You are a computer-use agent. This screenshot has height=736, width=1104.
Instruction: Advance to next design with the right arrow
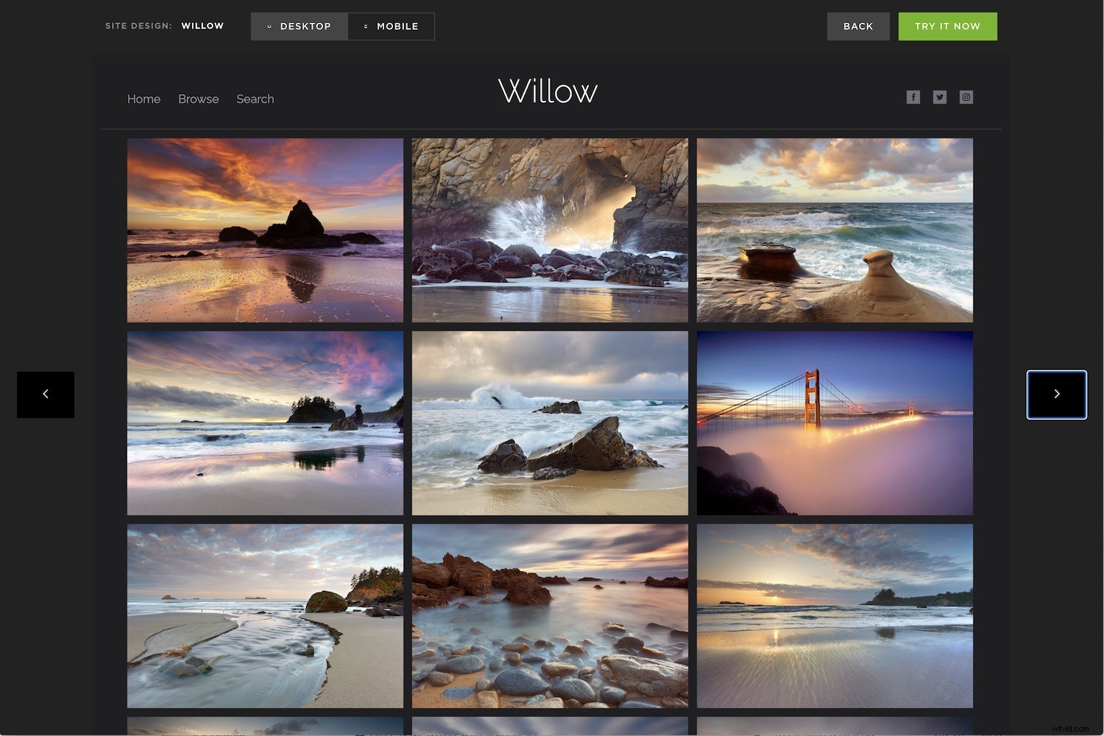[x=1057, y=394]
